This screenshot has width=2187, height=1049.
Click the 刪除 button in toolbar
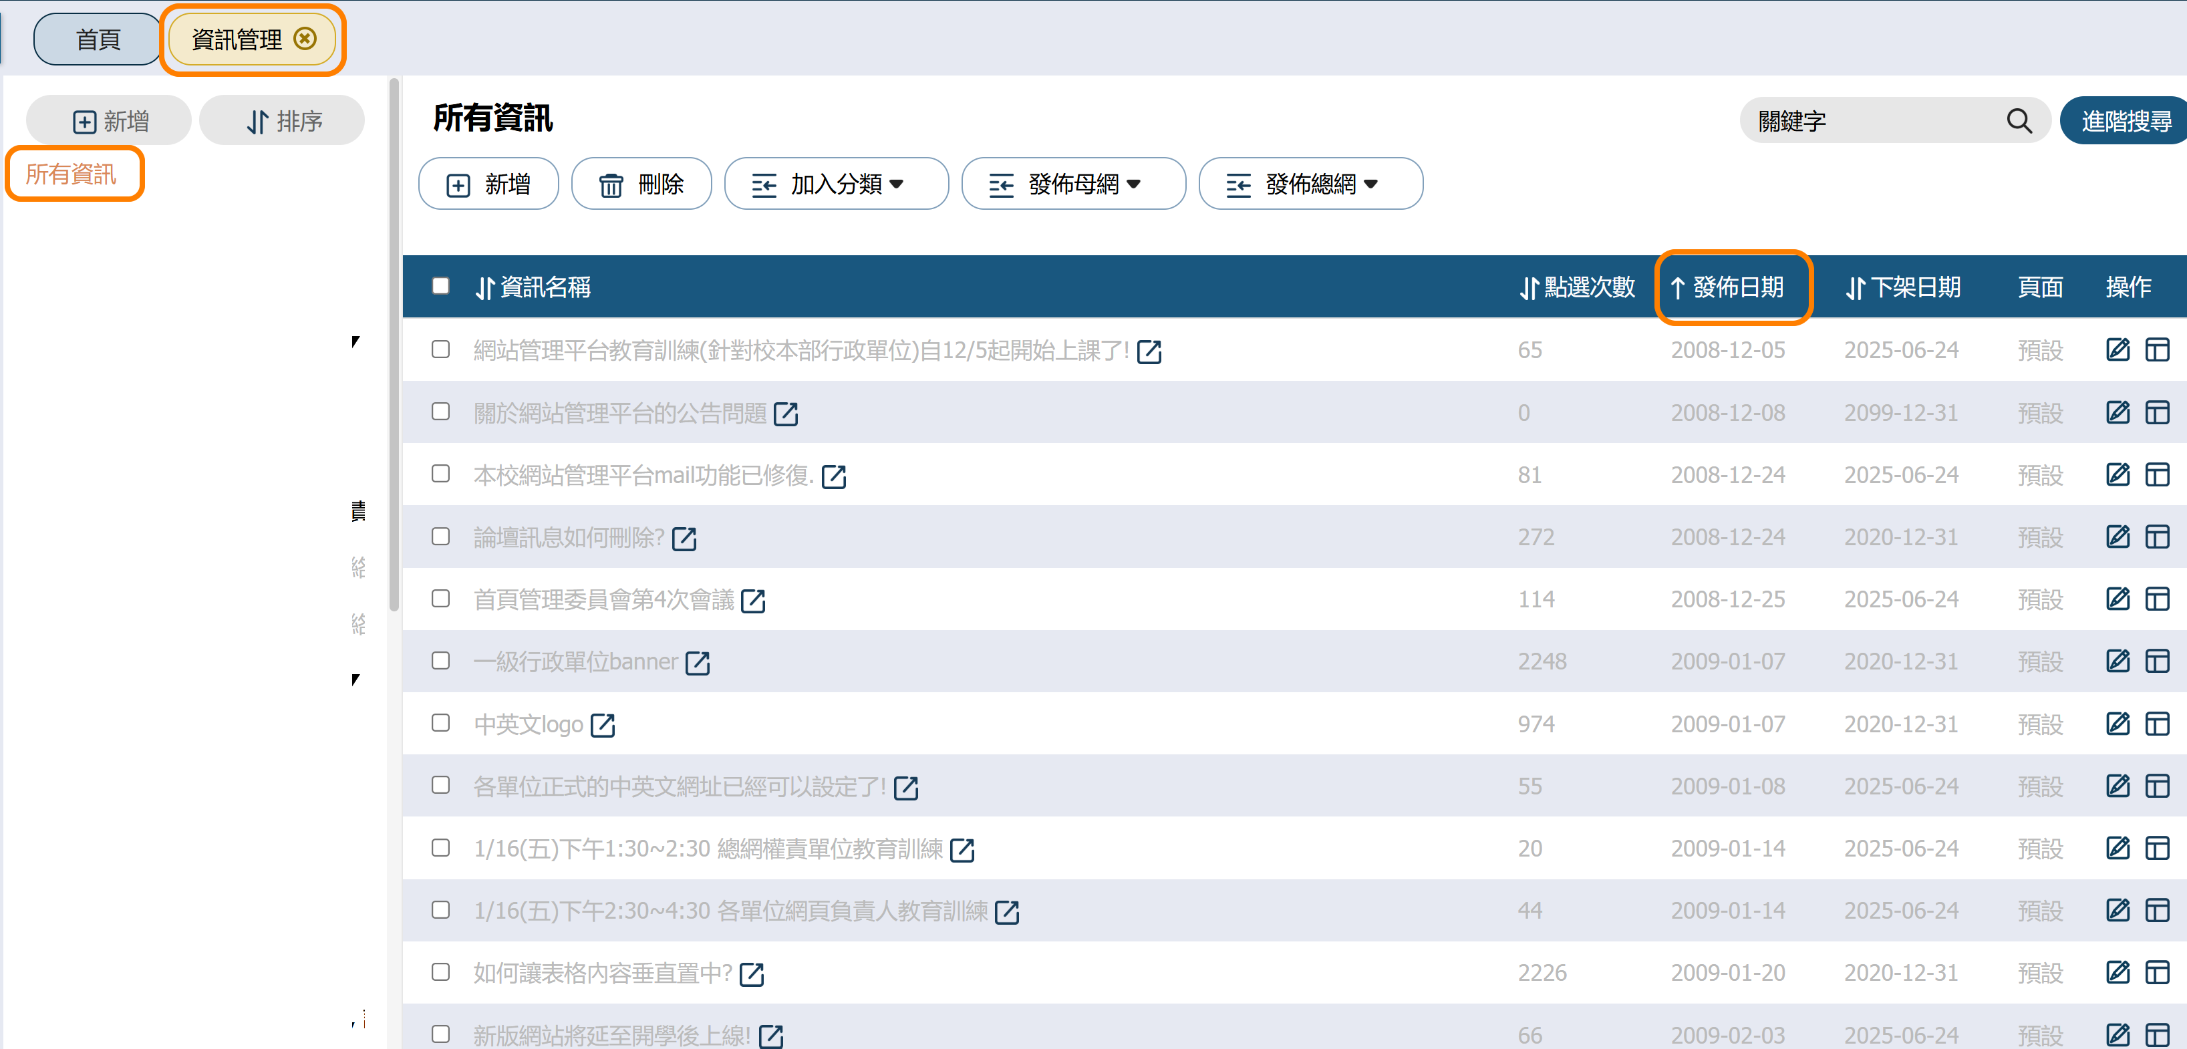click(x=641, y=184)
